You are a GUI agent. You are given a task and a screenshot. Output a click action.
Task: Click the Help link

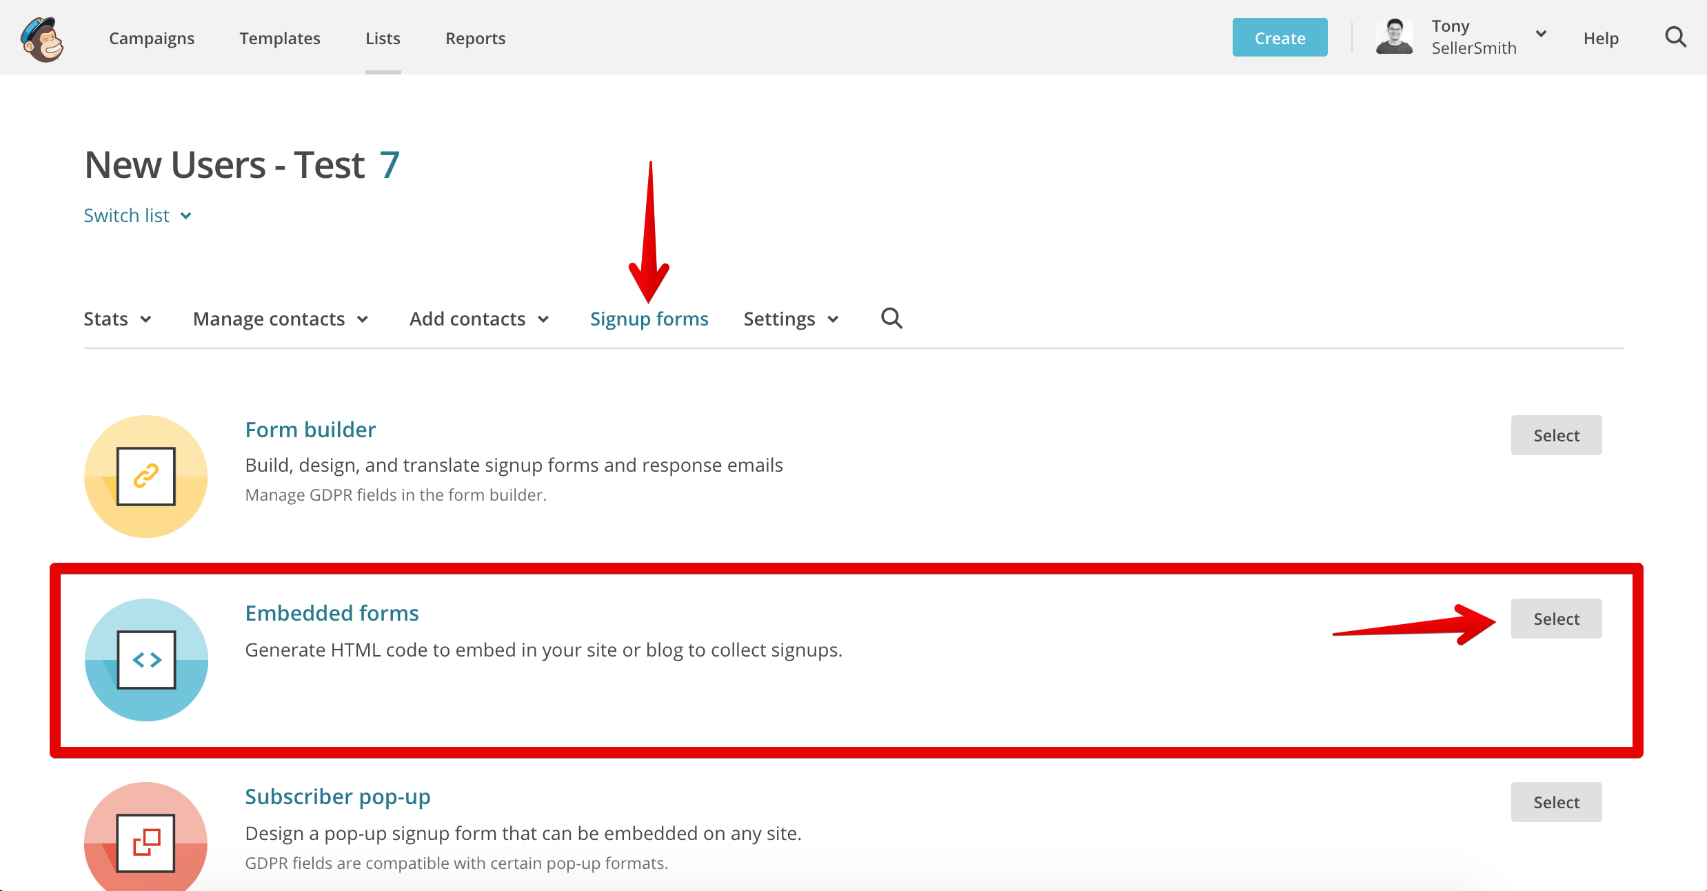(x=1601, y=39)
